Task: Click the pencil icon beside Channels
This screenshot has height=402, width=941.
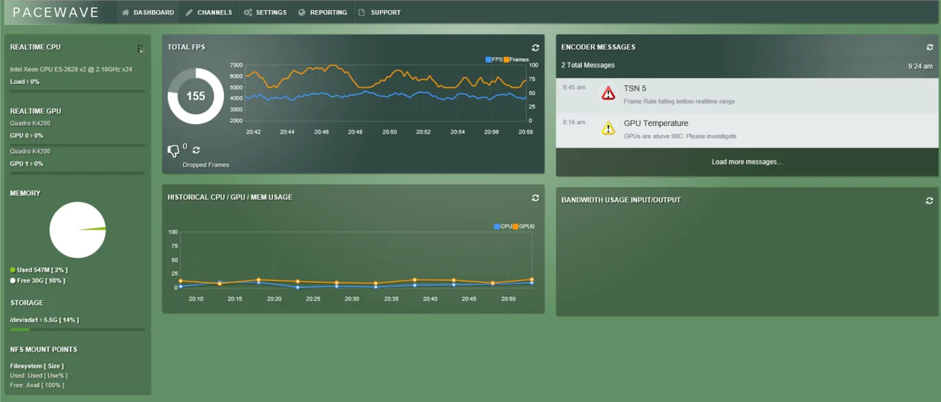Action: (x=189, y=12)
